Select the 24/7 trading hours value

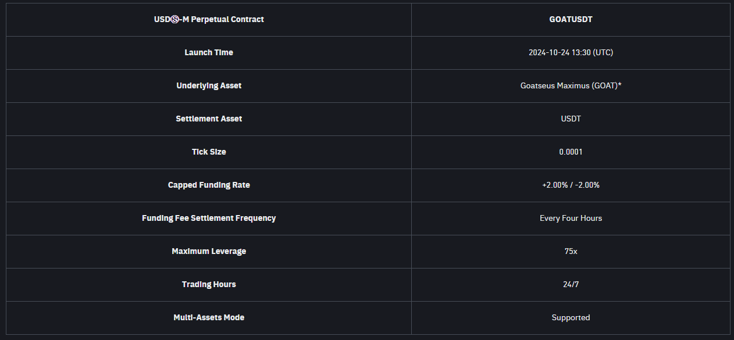(x=571, y=284)
